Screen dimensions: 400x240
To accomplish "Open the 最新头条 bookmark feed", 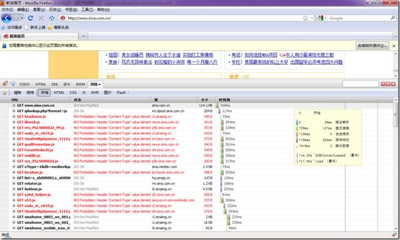I will tap(58, 27).
